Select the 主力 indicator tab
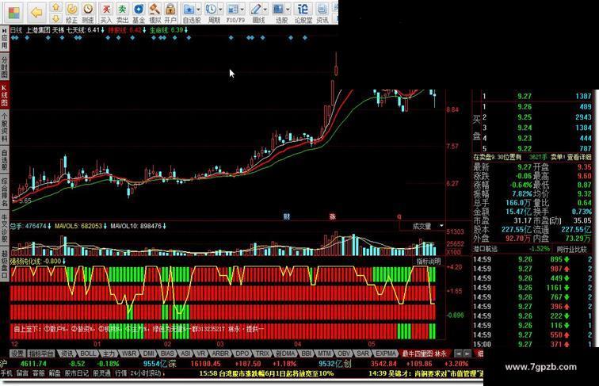The height and width of the screenshot is (386, 599). click(x=109, y=354)
